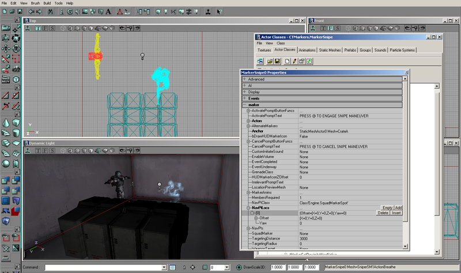Click the Insert button on [0] row
The height and width of the screenshot is (273, 461).
click(396, 213)
